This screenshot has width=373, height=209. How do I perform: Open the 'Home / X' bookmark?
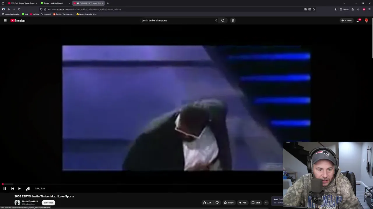tap(46, 14)
